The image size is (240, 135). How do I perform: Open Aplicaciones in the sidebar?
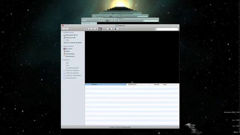pyautogui.click(x=69, y=54)
